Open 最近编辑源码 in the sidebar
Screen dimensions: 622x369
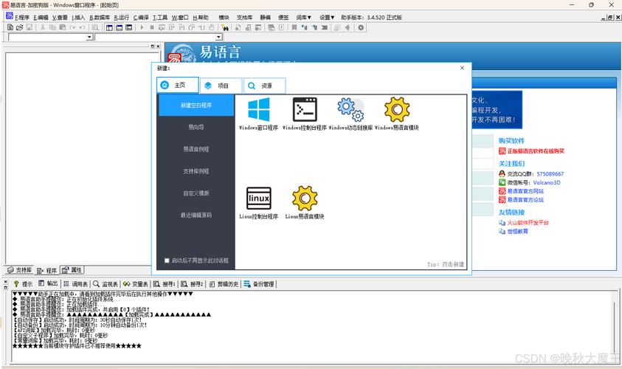tap(196, 215)
